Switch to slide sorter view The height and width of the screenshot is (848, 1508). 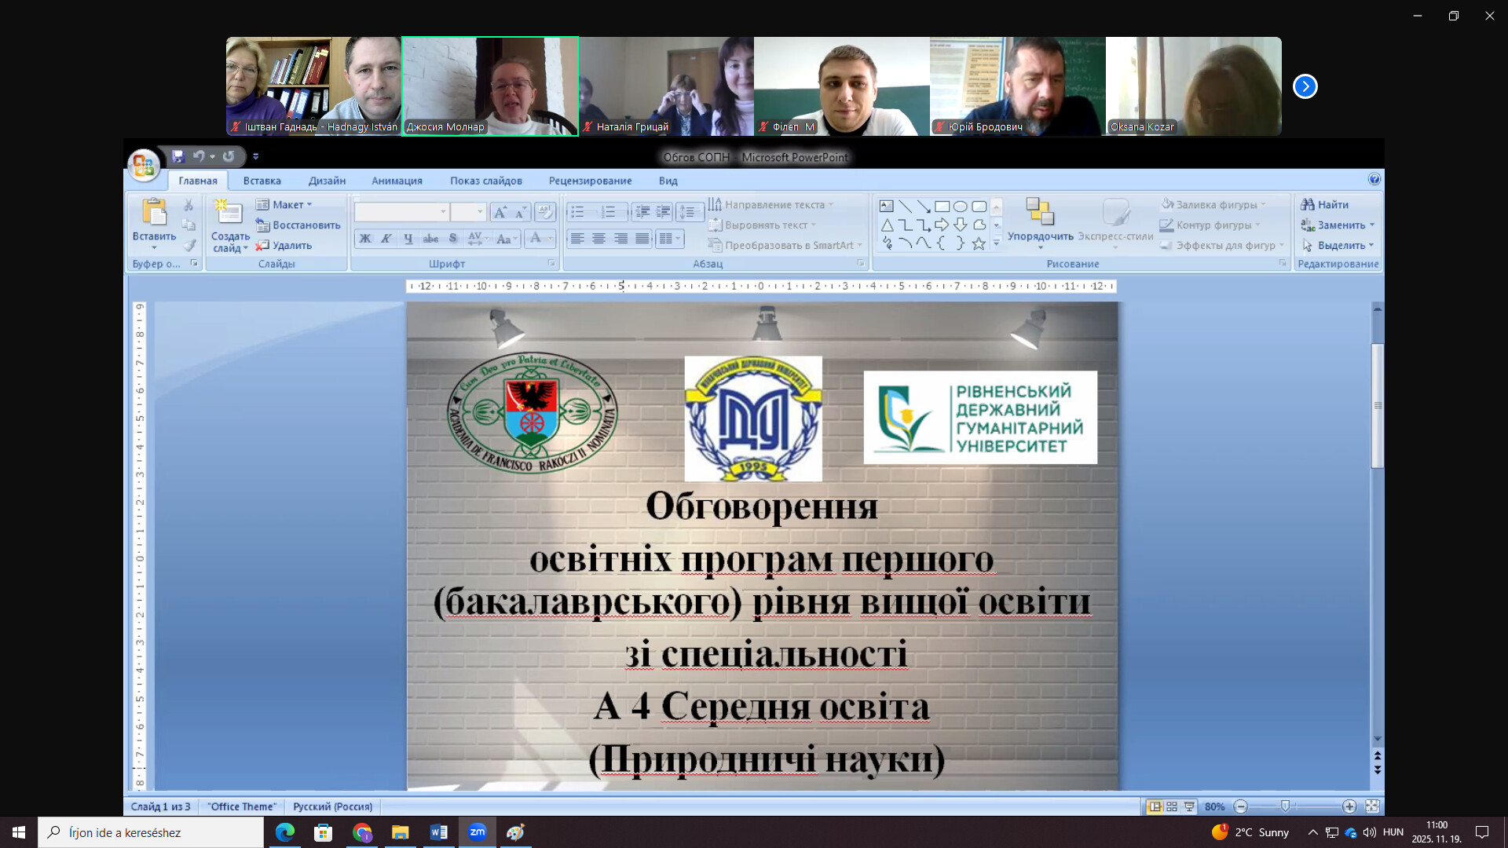click(1172, 806)
